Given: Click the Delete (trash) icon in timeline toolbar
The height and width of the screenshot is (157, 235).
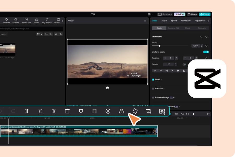Looking at the screenshot, I should pyautogui.click(x=67, y=111).
